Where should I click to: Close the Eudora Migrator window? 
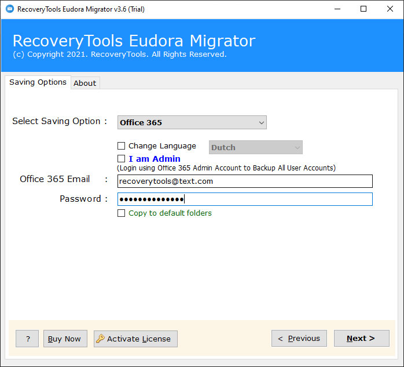tap(390, 9)
